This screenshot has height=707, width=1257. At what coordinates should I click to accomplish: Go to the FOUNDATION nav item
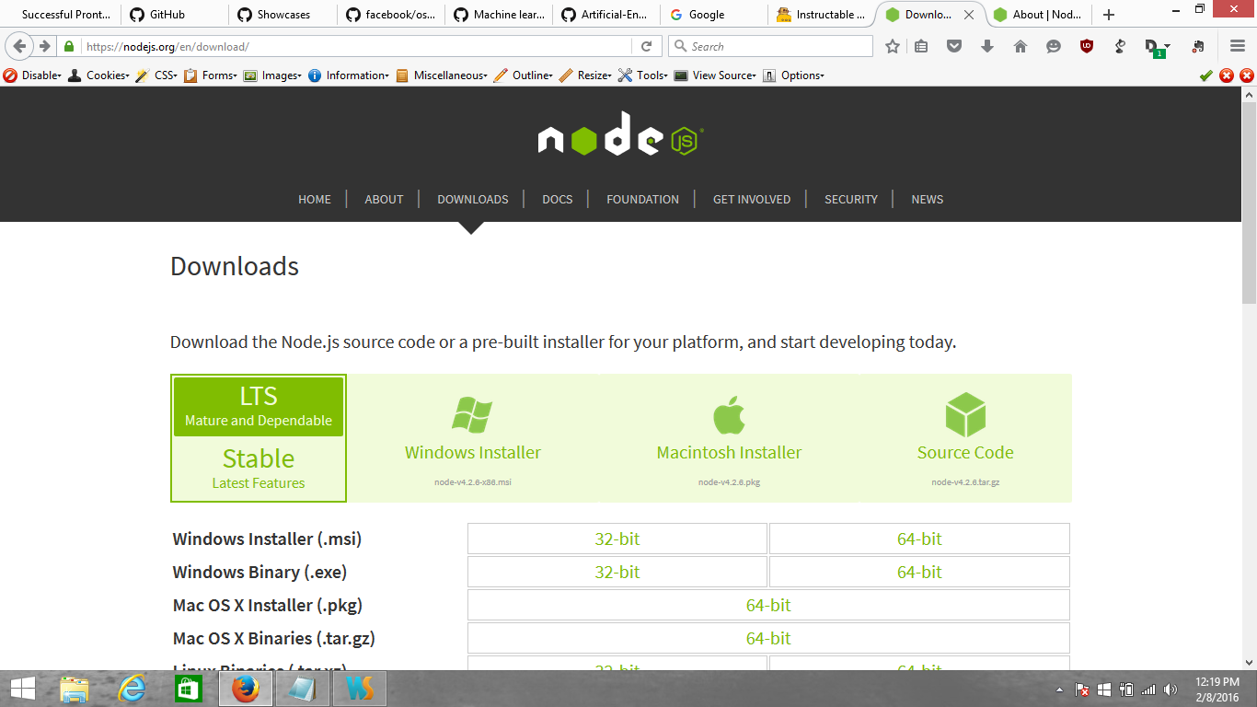click(642, 199)
